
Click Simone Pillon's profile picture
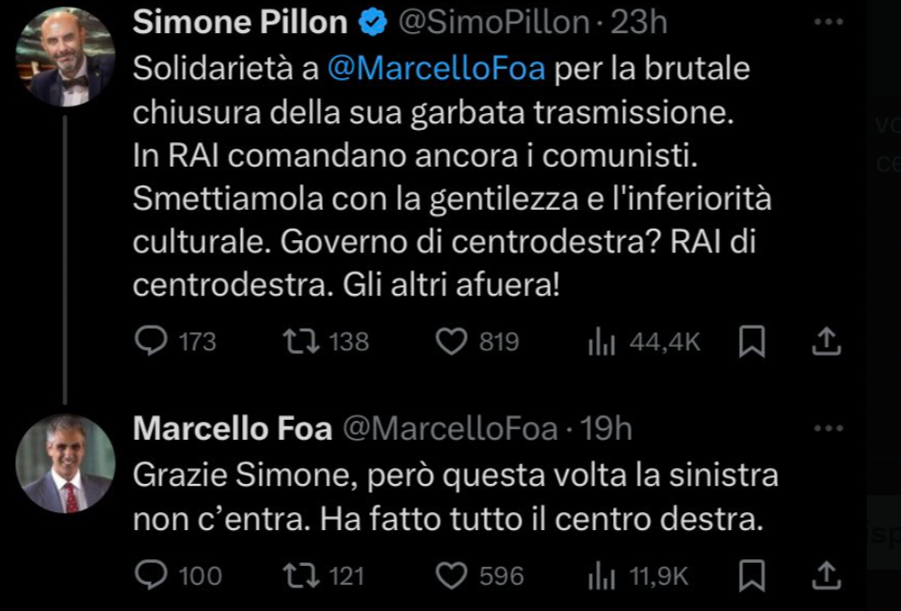66,56
